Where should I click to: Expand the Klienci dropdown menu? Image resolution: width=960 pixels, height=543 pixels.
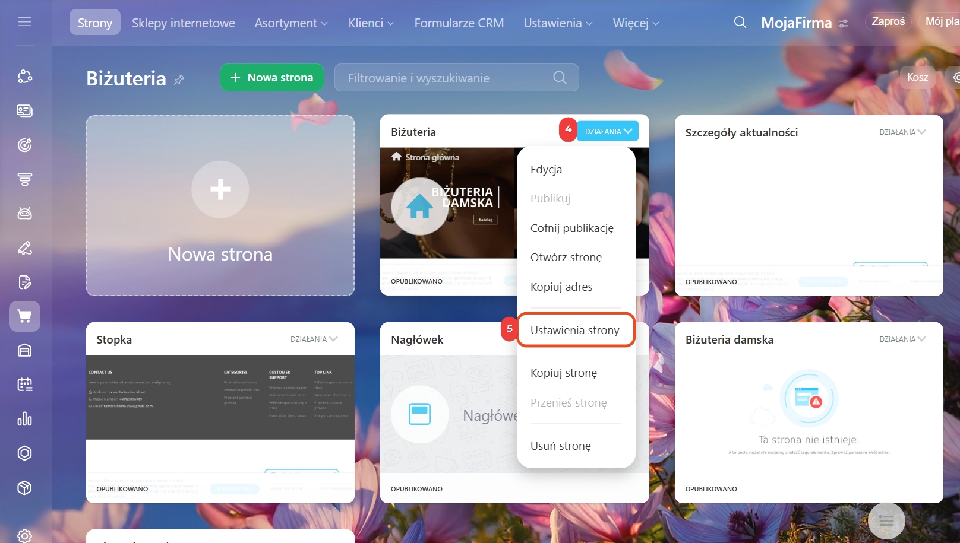pyautogui.click(x=371, y=23)
